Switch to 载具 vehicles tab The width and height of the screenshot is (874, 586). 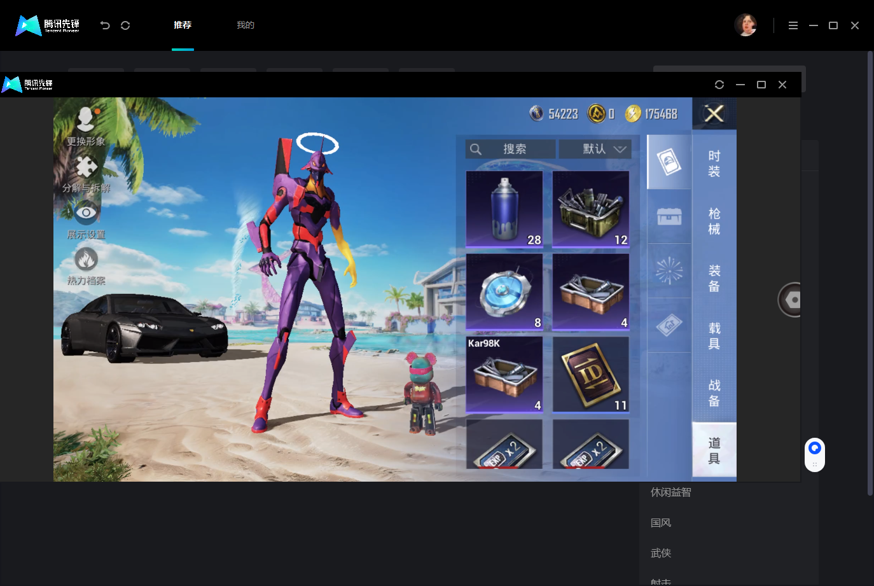click(x=714, y=336)
